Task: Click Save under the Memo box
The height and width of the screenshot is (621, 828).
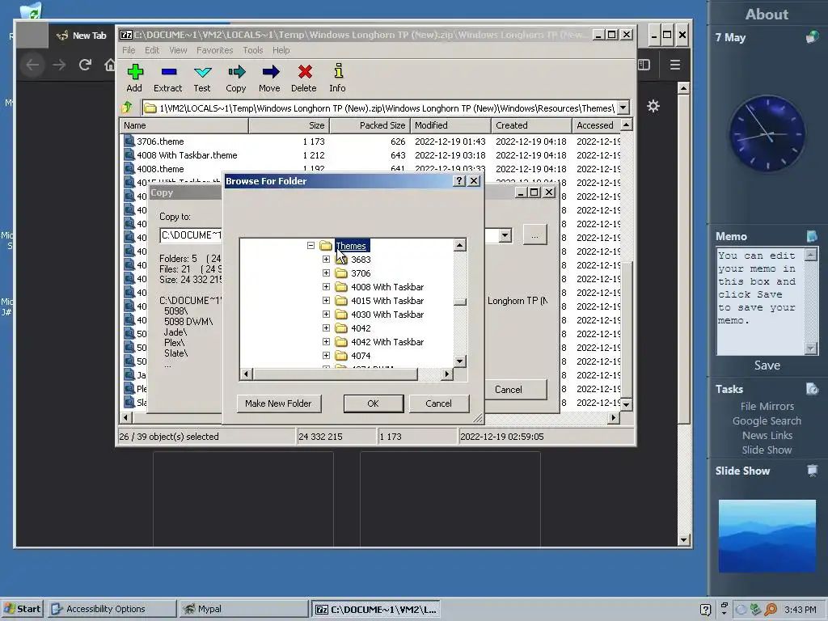Action: tap(767, 365)
